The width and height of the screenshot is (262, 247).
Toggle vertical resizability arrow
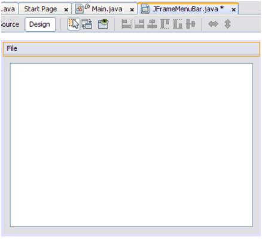point(227,24)
